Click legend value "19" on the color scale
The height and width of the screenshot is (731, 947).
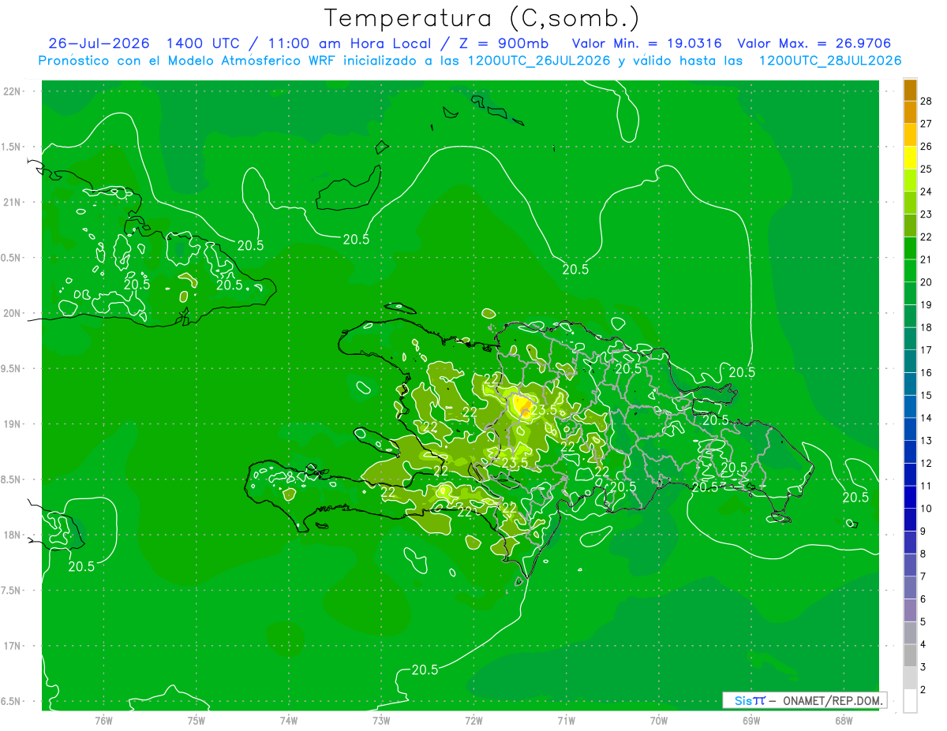click(x=926, y=305)
